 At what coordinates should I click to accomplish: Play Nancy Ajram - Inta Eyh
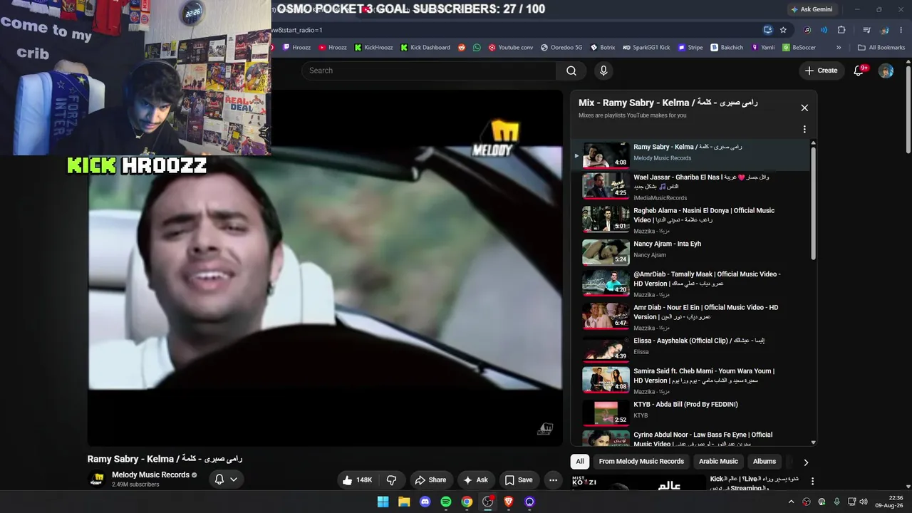coord(691,252)
